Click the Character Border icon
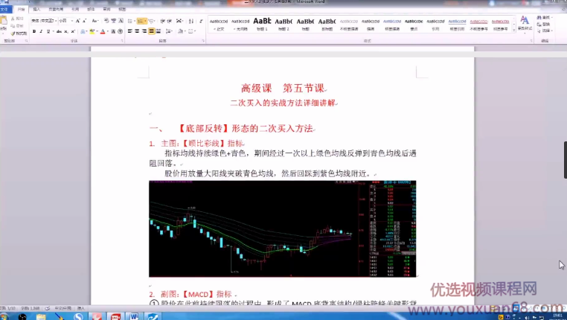 [x=121, y=21]
